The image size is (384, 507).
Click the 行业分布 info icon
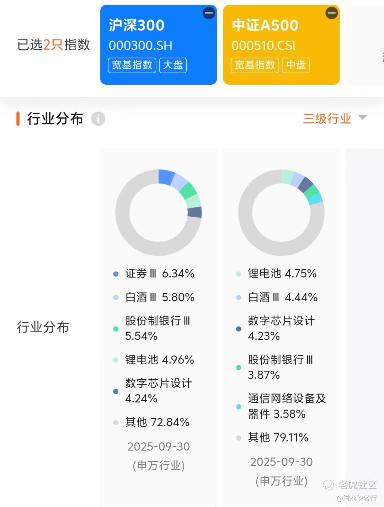tap(98, 119)
